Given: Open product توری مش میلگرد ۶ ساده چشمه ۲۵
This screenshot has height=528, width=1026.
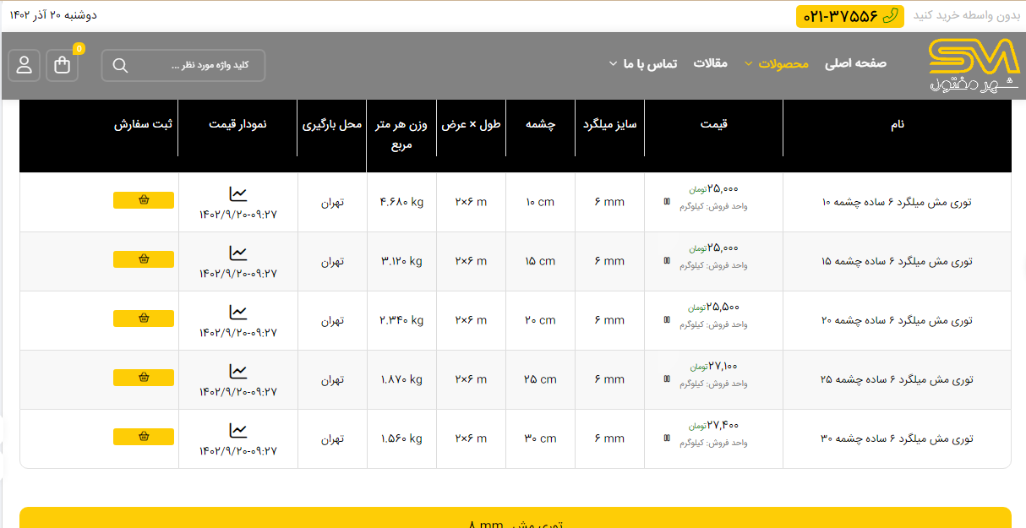Looking at the screenshot, I should click(897, 380).
